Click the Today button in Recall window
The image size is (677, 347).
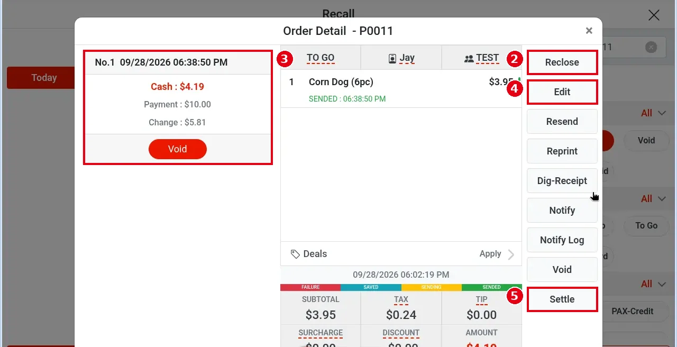(44, 78)
